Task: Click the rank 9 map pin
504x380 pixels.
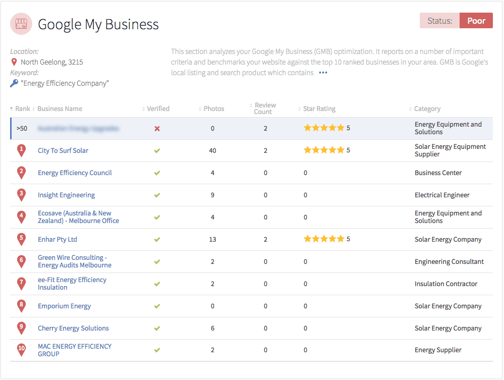Action: coord(22,328)
